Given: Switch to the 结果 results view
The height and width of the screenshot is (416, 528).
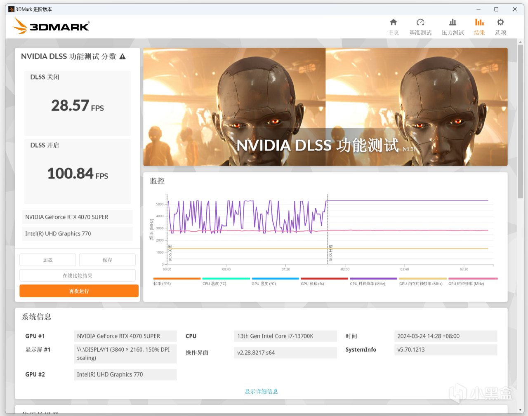Looking at the screenshot, I should tap(479, 27).
